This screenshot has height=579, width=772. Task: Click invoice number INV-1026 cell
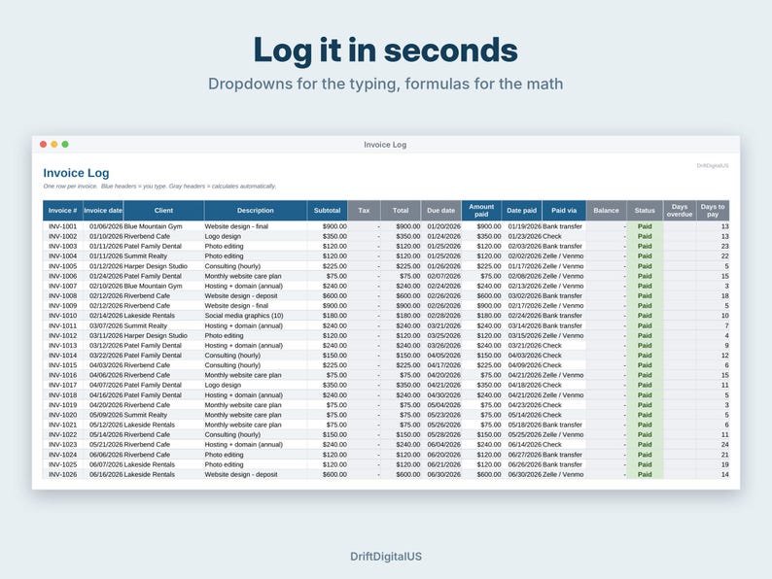pos(63,474)
